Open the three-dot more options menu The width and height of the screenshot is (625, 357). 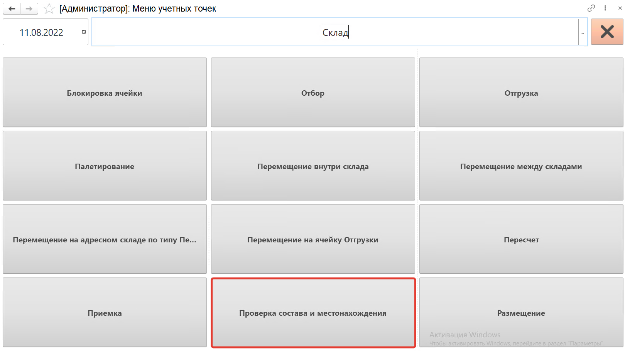point(605,8)
